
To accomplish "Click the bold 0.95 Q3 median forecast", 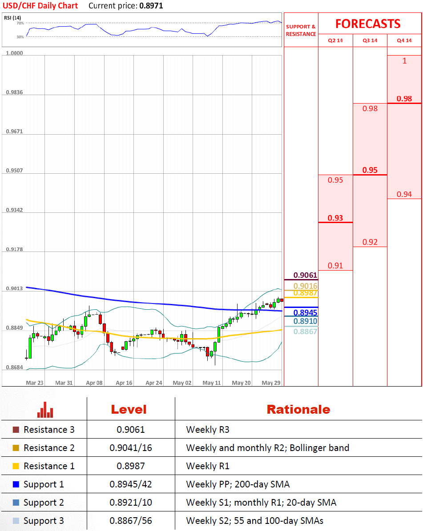I will [x=370, y=170].
